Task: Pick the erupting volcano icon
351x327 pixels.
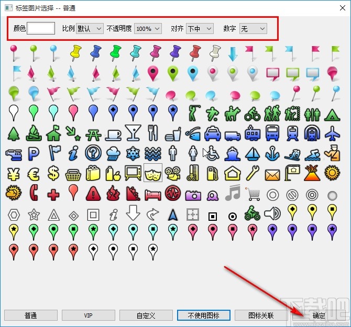Action: [312, 173]
